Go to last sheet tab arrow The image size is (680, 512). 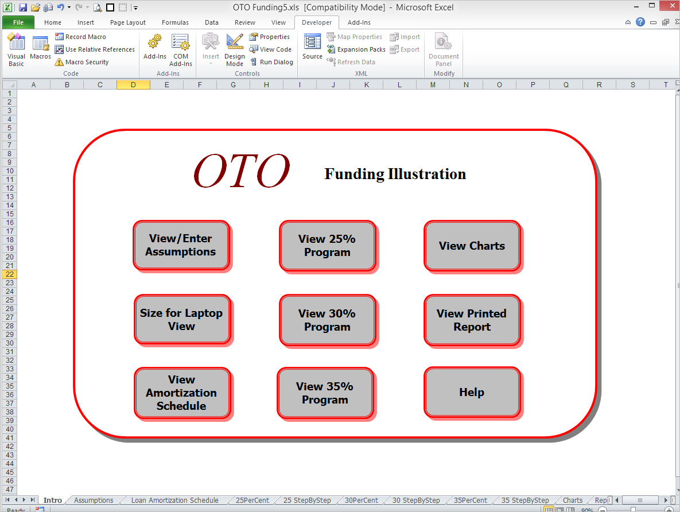tap(32, 500)
